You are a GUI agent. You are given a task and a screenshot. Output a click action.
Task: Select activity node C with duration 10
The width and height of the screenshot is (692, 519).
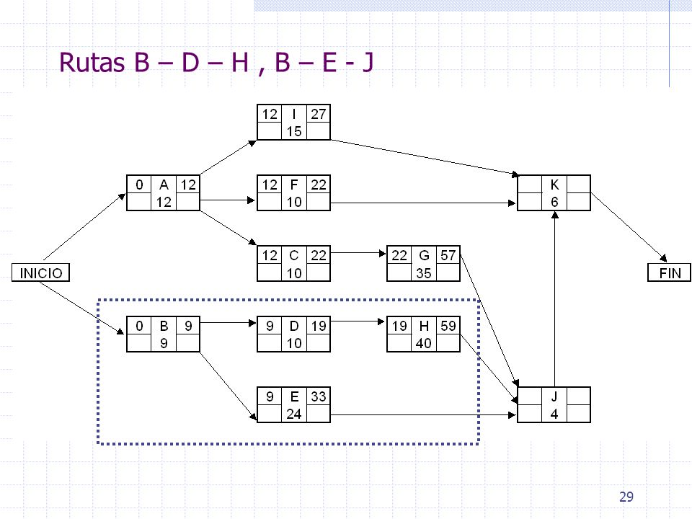pos(294,264)
